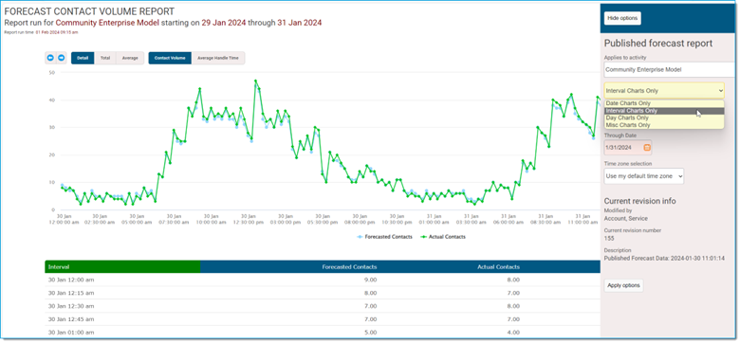
Task: Select the '30 Jan 12:30 am' row
Action: 323,306
